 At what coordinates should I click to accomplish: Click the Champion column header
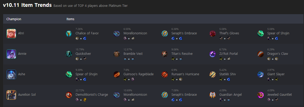pyautogui.click(x=14, y=19)
